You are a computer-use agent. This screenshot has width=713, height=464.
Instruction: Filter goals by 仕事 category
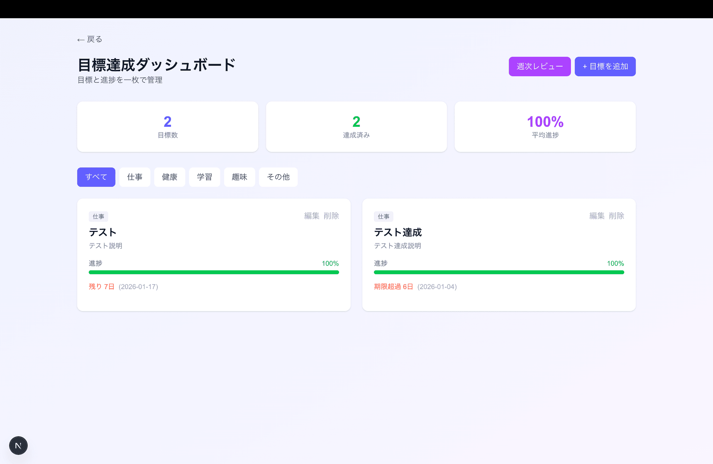(x=135, y=177)
